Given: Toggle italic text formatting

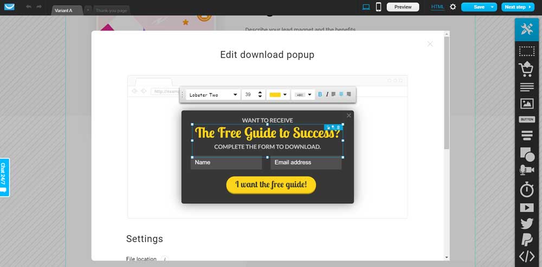Looking at the screenshot, I should click(x=327, y=95).
